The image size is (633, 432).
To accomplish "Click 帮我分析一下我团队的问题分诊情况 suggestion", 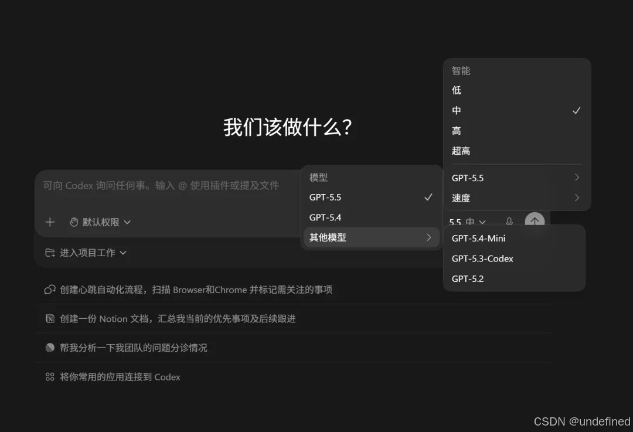I will 292,348.
